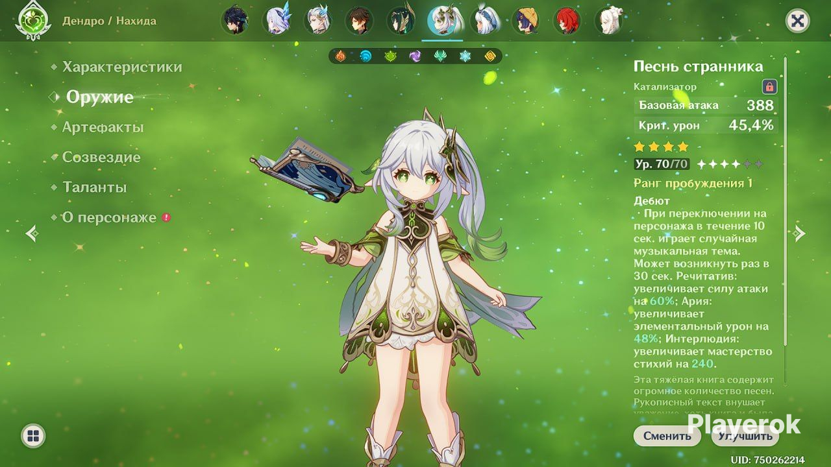Click the Катализатор weapon type label
Viewport: 831px width, 467px height.
tap(665, 86)
